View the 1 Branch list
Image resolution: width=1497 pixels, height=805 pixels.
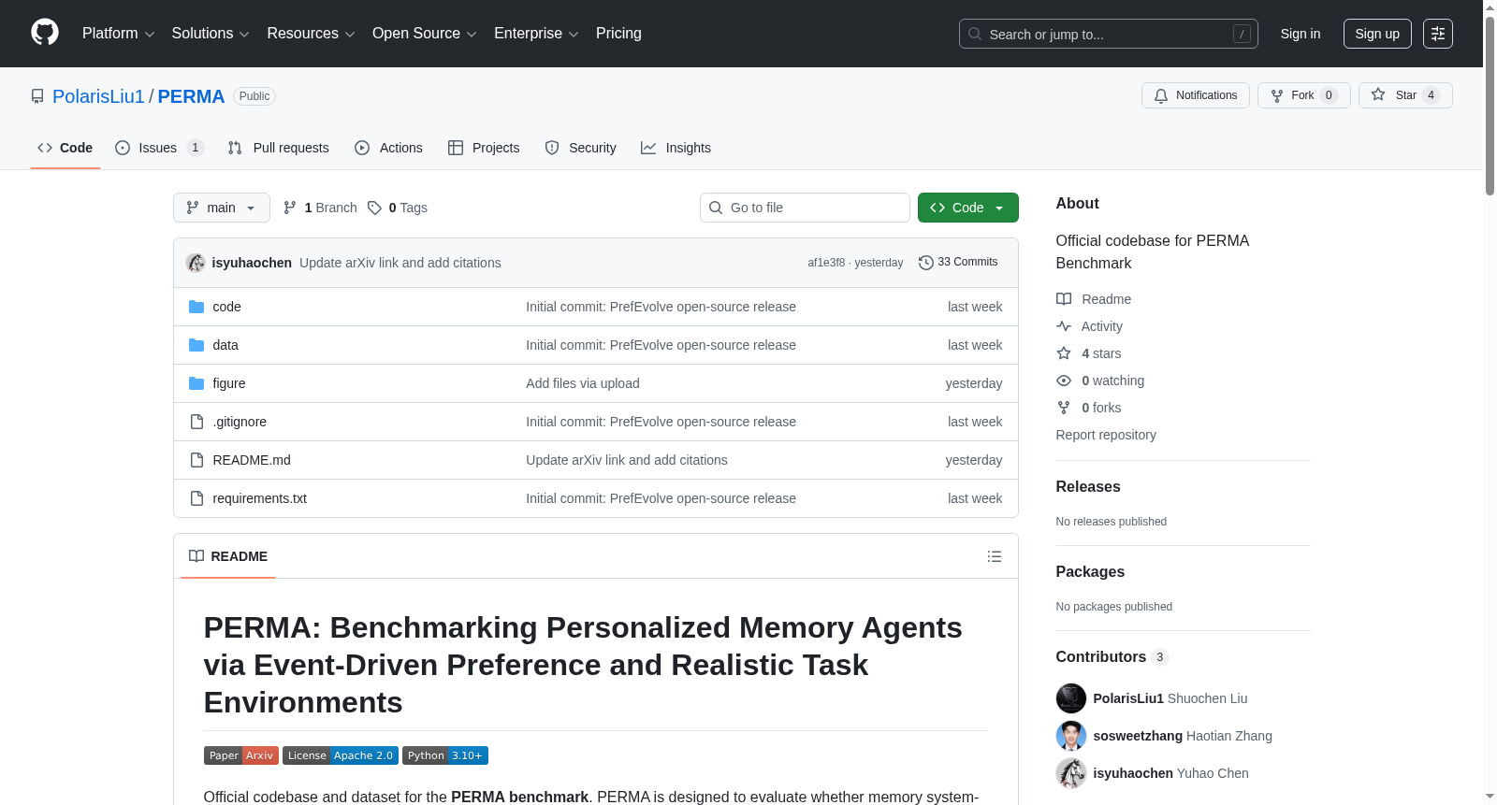coord(320,208)
